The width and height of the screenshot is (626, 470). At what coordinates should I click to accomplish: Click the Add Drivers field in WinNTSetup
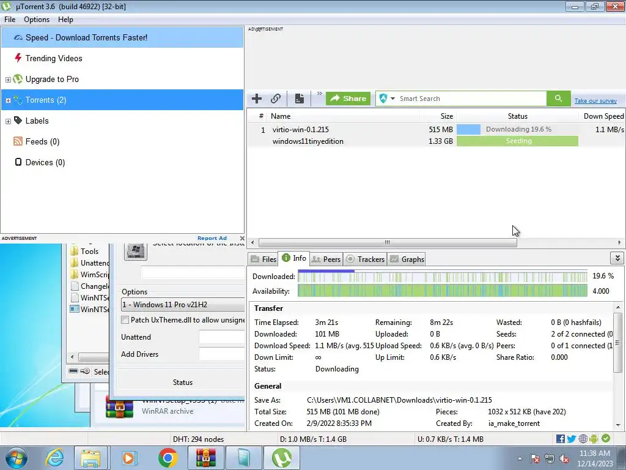[221, 354]
